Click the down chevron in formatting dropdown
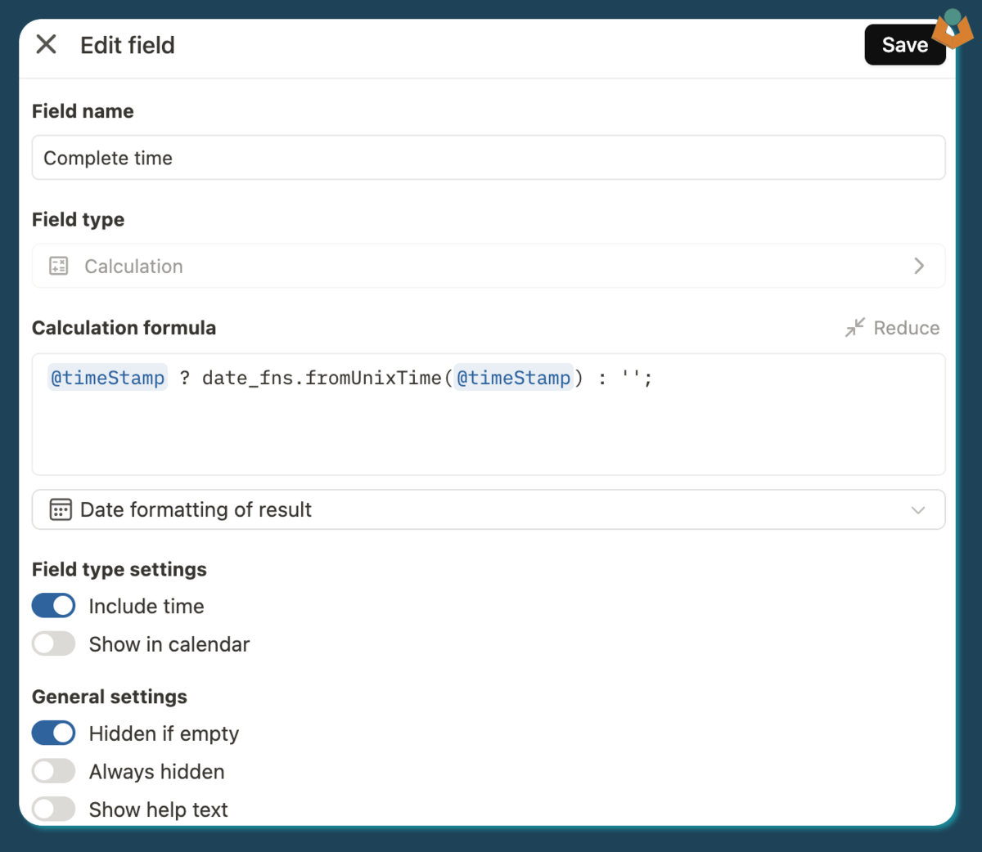The height and width of the screenshot is (852, 982). [917, 510]
